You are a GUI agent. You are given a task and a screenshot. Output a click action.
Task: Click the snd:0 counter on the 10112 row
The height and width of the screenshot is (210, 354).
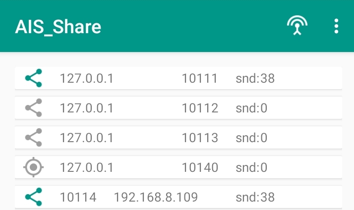coord(251,108)
